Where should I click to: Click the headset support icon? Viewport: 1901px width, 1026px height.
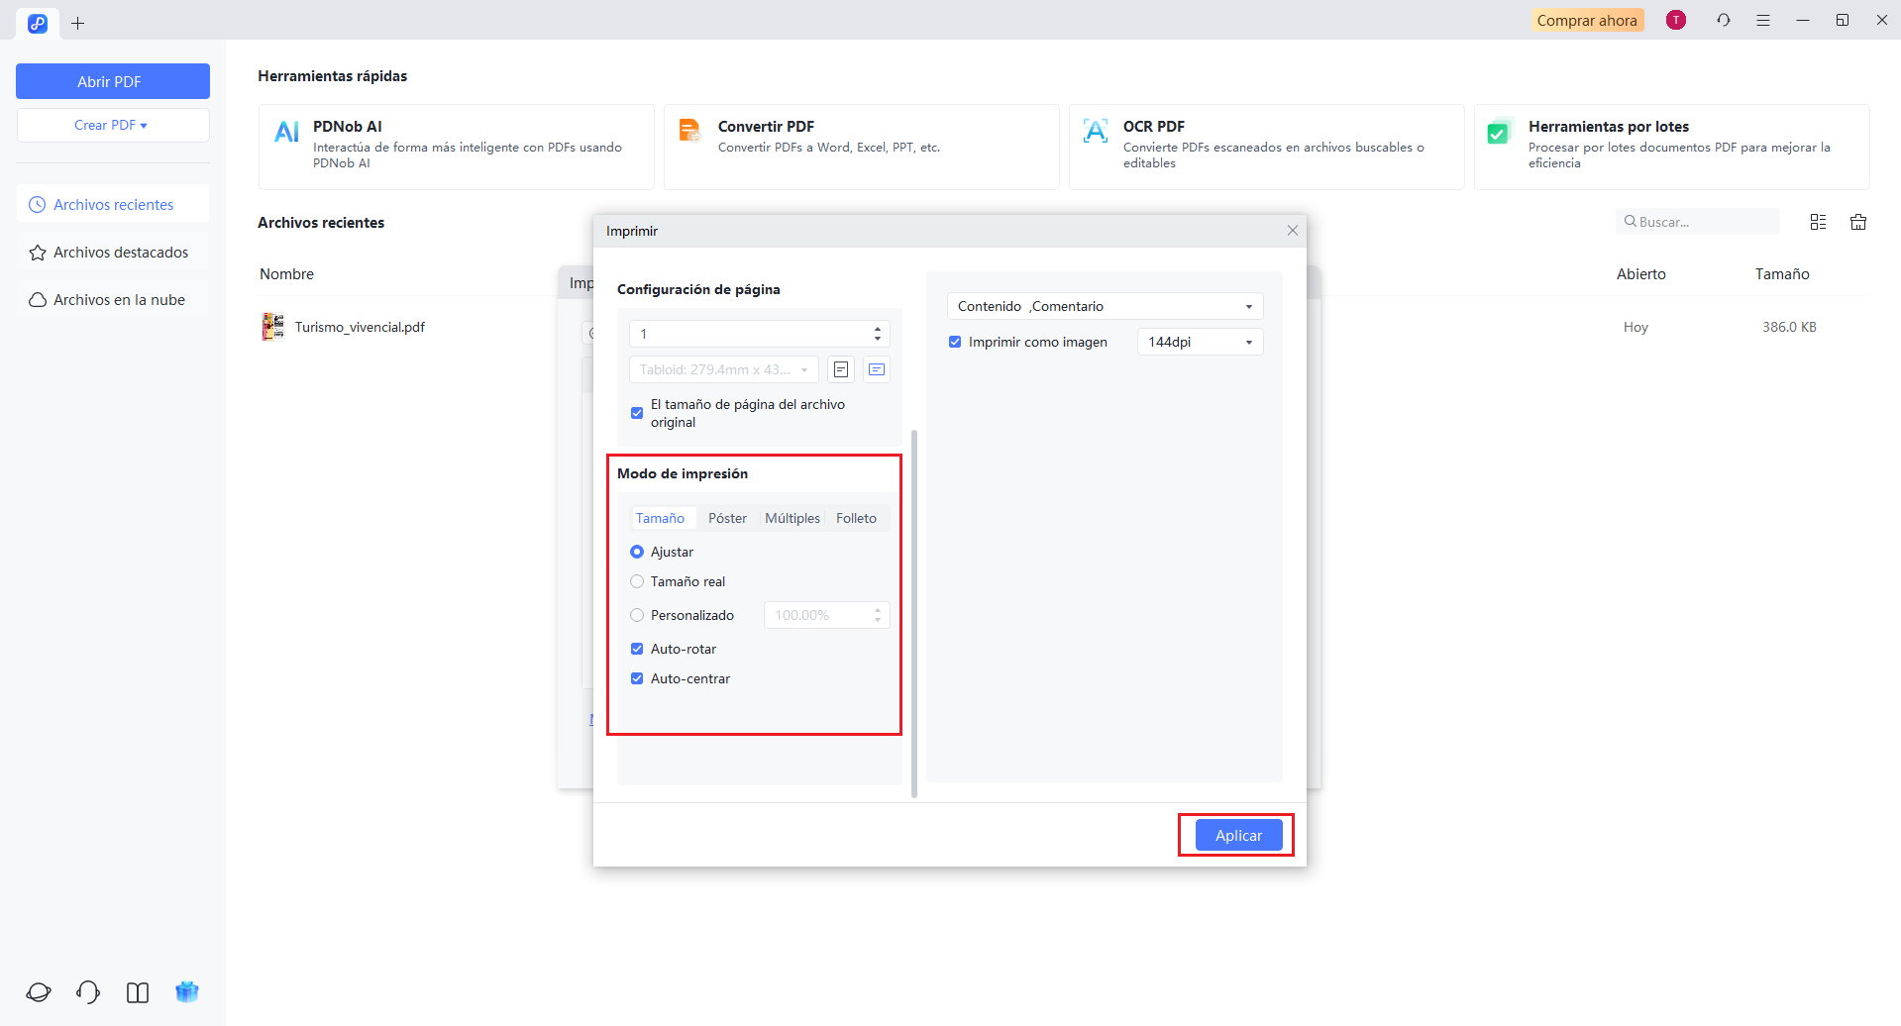coord(88,991)
